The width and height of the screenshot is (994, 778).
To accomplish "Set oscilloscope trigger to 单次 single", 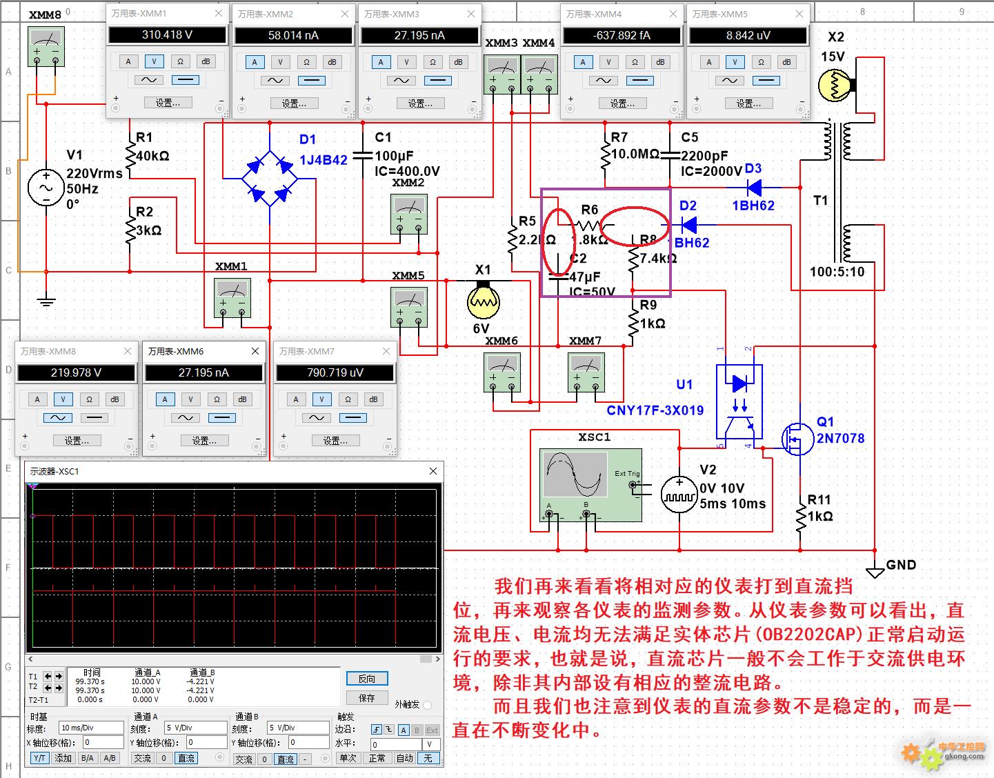I will coord(348,758).
